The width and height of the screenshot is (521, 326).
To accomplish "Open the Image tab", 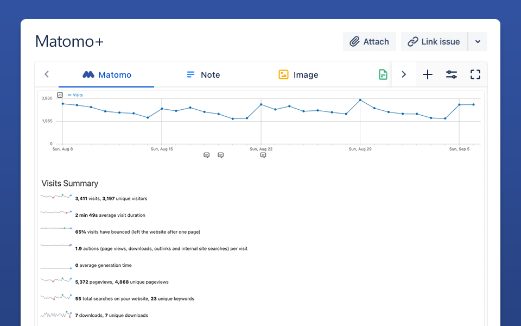I will (298, 74).
